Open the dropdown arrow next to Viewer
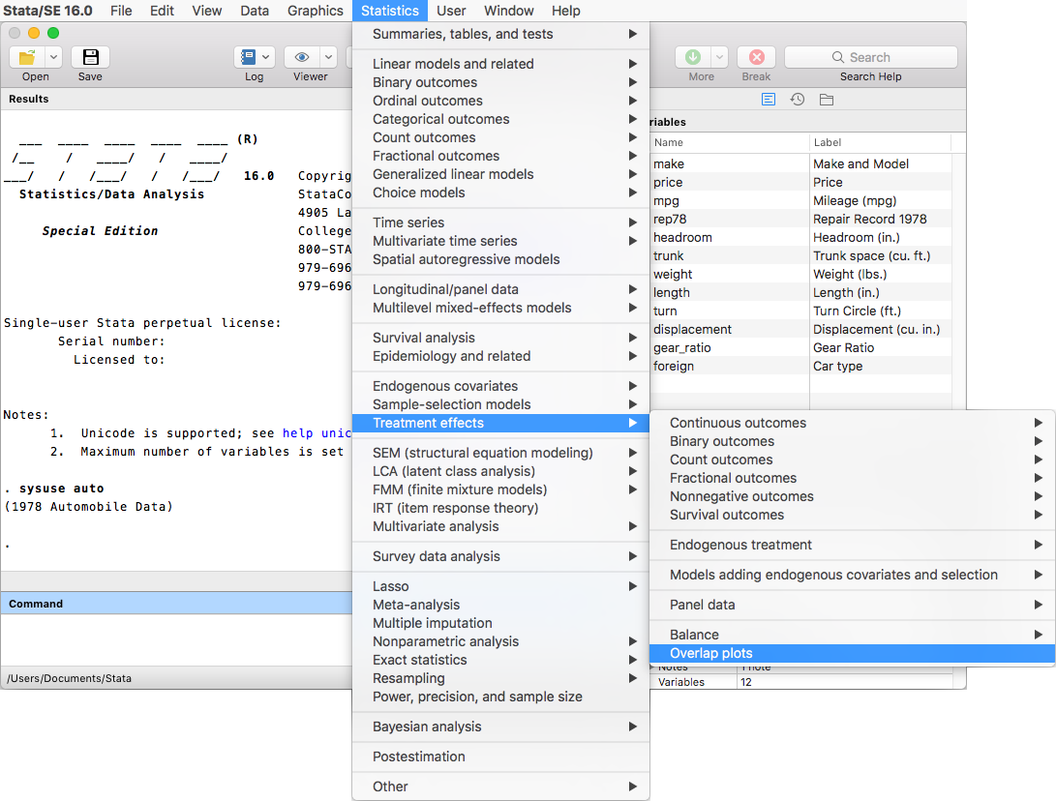This screenshot has width=1056, height=801. [328, 57]
